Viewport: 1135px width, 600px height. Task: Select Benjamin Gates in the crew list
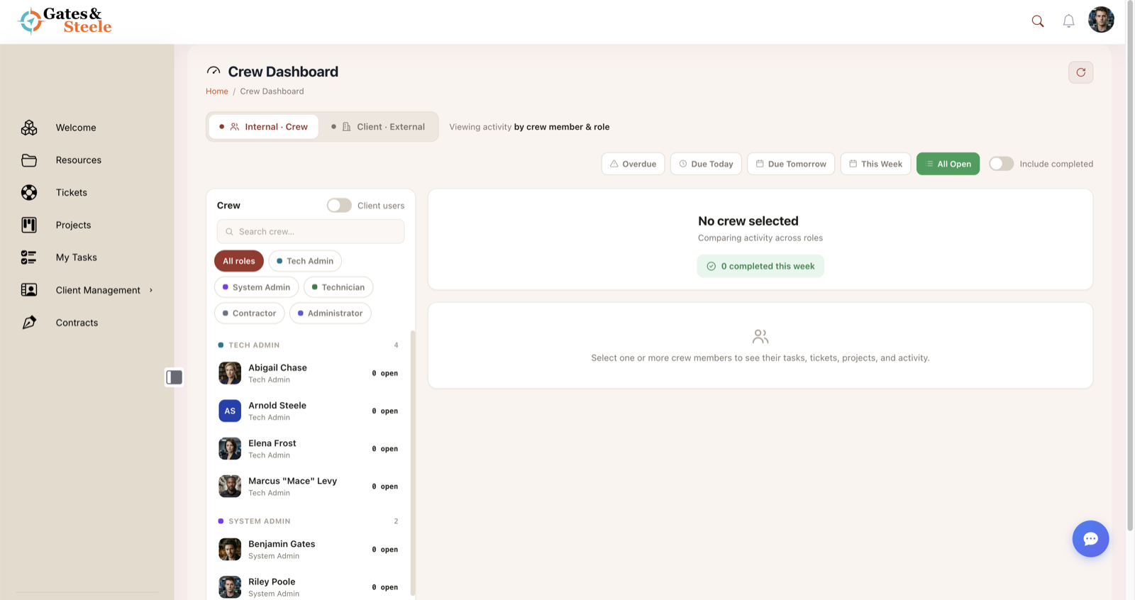point(308,550)
